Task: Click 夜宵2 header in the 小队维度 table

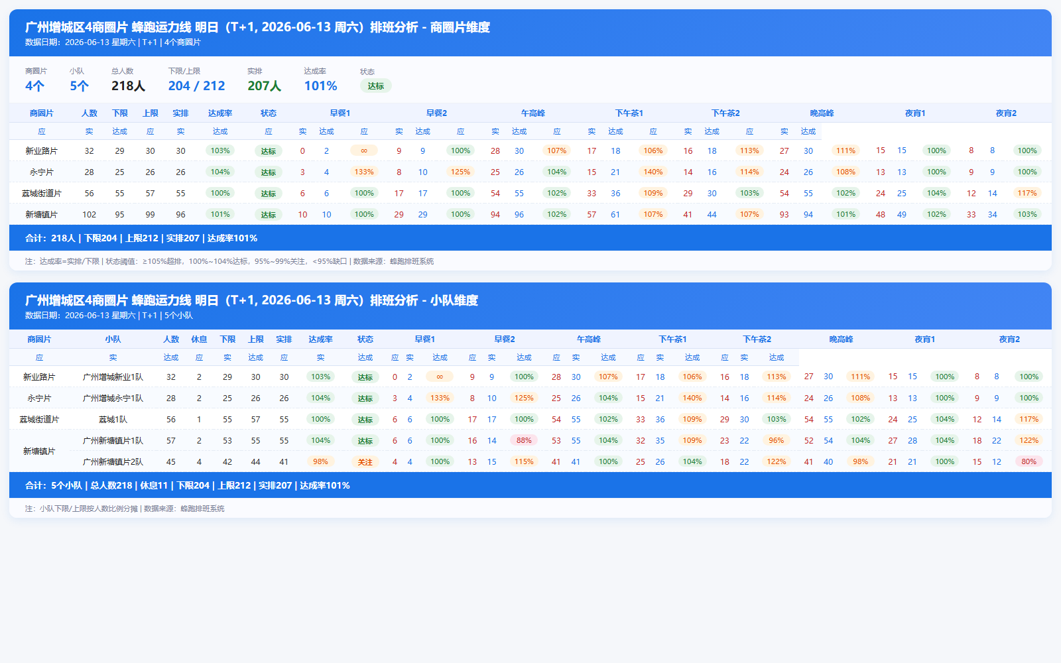Action: (1009, 339)
